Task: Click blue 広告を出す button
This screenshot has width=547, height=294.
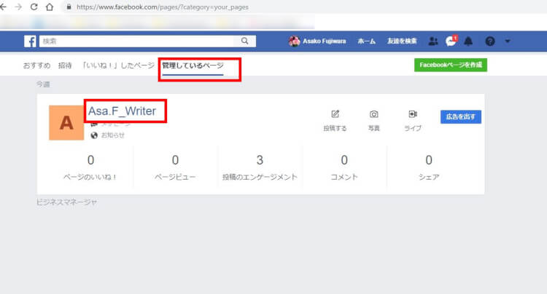Action: point(460,117)
